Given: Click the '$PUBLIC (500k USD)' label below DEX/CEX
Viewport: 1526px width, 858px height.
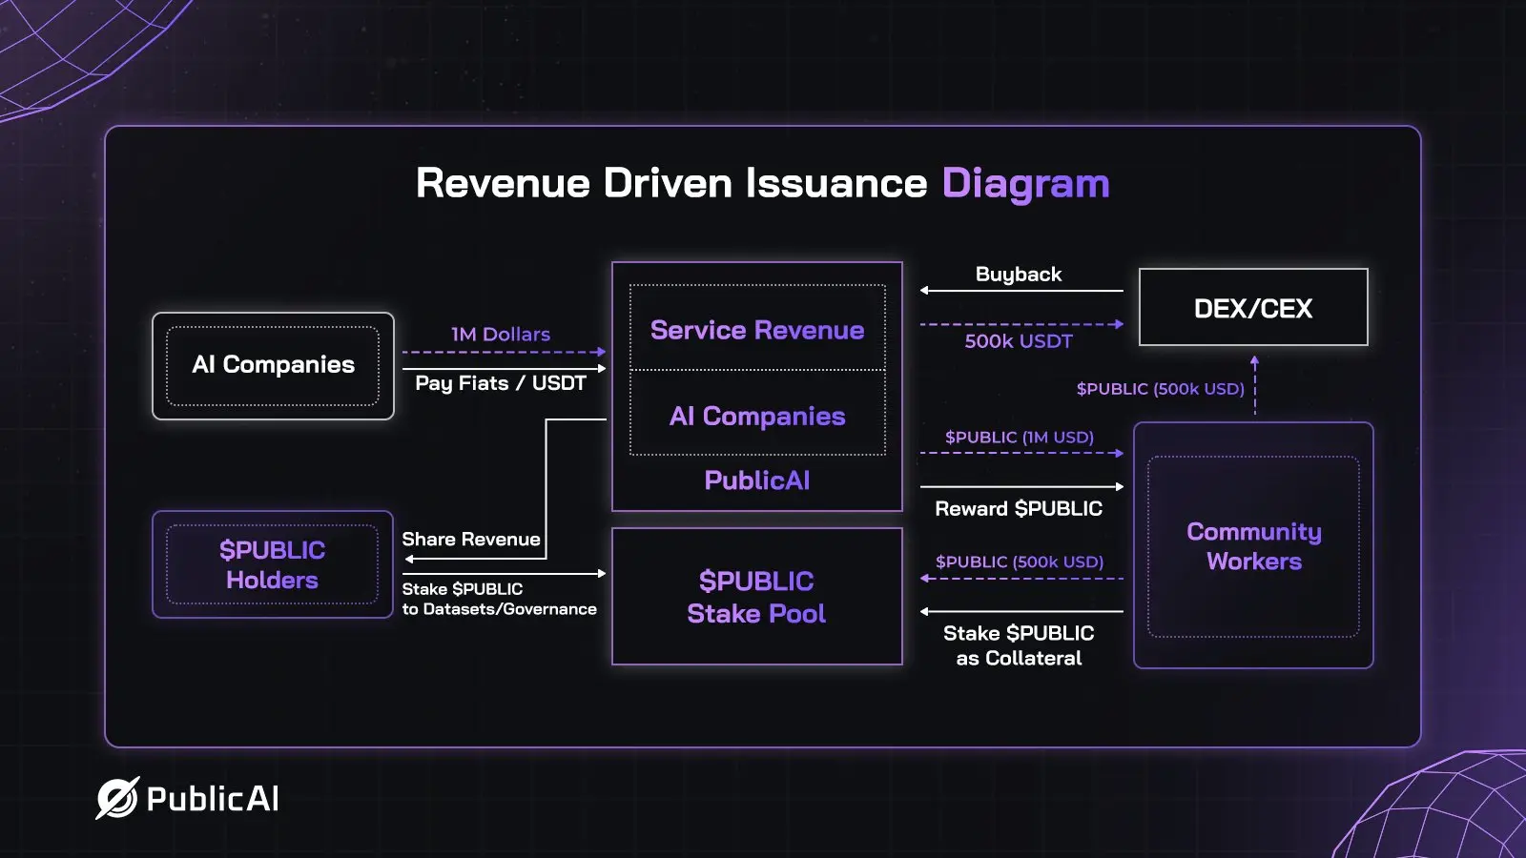Looking at the screenshot, I should pyautogui.click(x=1160, y=389).
